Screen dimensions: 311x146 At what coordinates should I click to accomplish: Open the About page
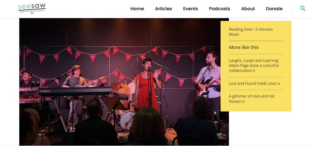(x=248, y=9)
